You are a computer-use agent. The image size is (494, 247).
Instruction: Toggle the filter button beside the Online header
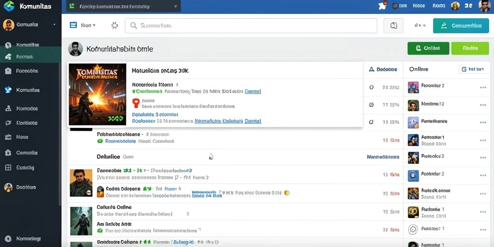coord(473,69)
